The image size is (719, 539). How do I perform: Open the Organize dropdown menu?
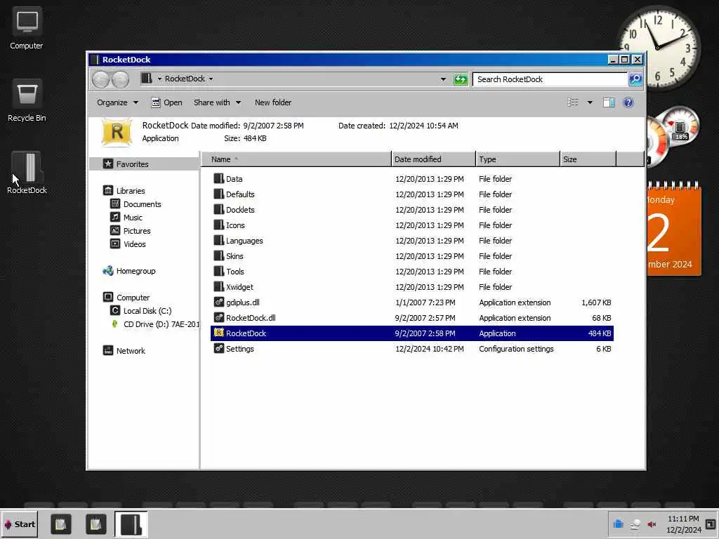(x=118, y=102)
